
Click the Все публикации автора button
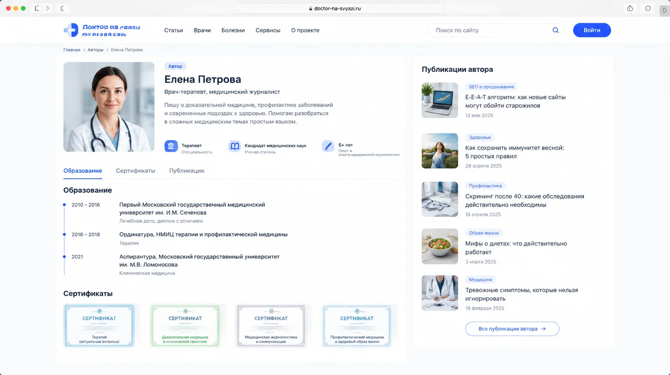[512, 329]
